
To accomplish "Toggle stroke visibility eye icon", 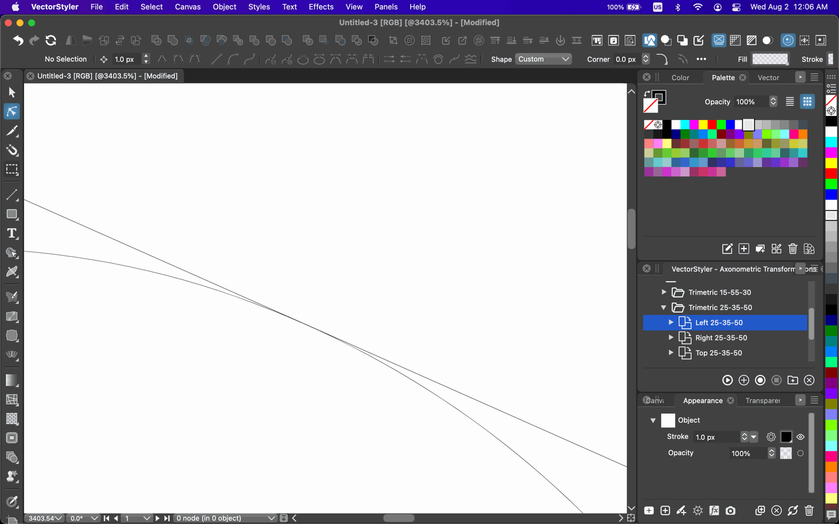I will [x=801, y=437].
